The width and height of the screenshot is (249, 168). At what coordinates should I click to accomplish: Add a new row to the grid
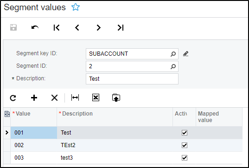click(34, 98)
